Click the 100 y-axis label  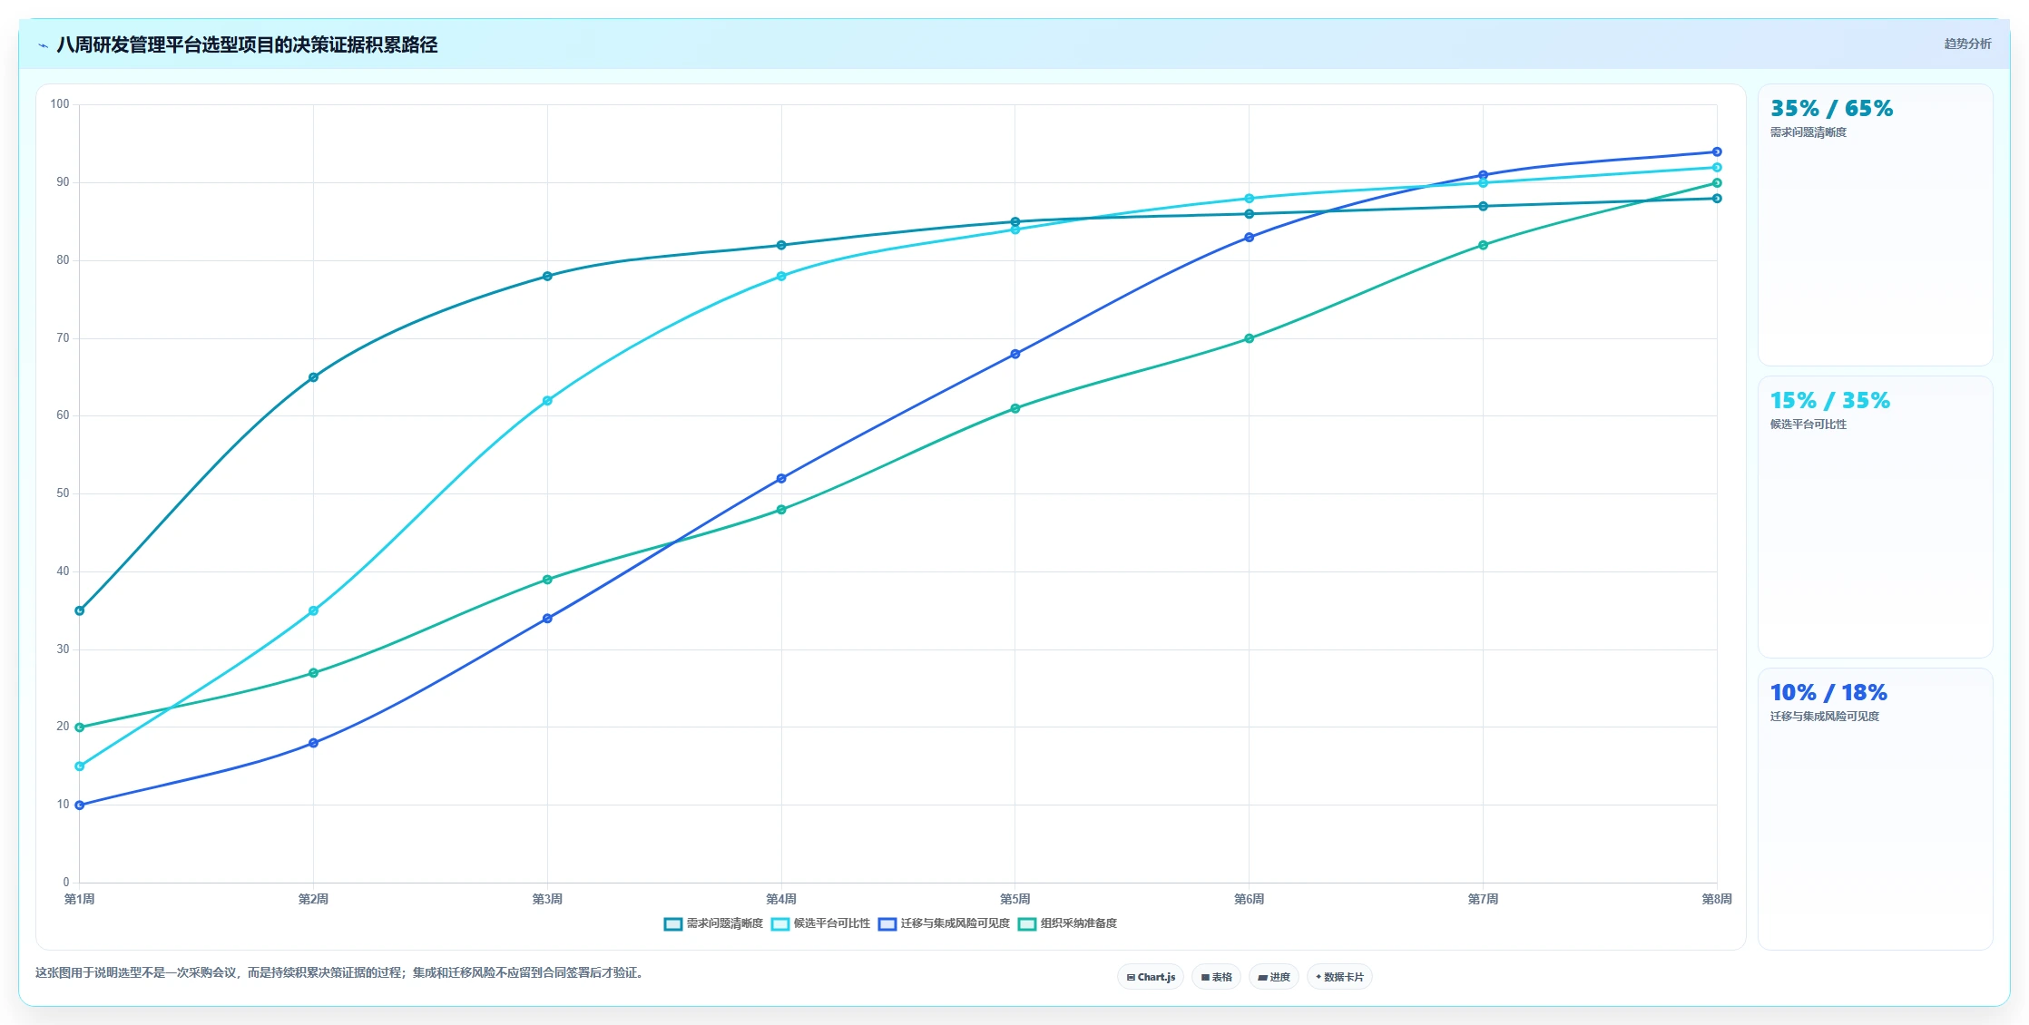[60, 104]
